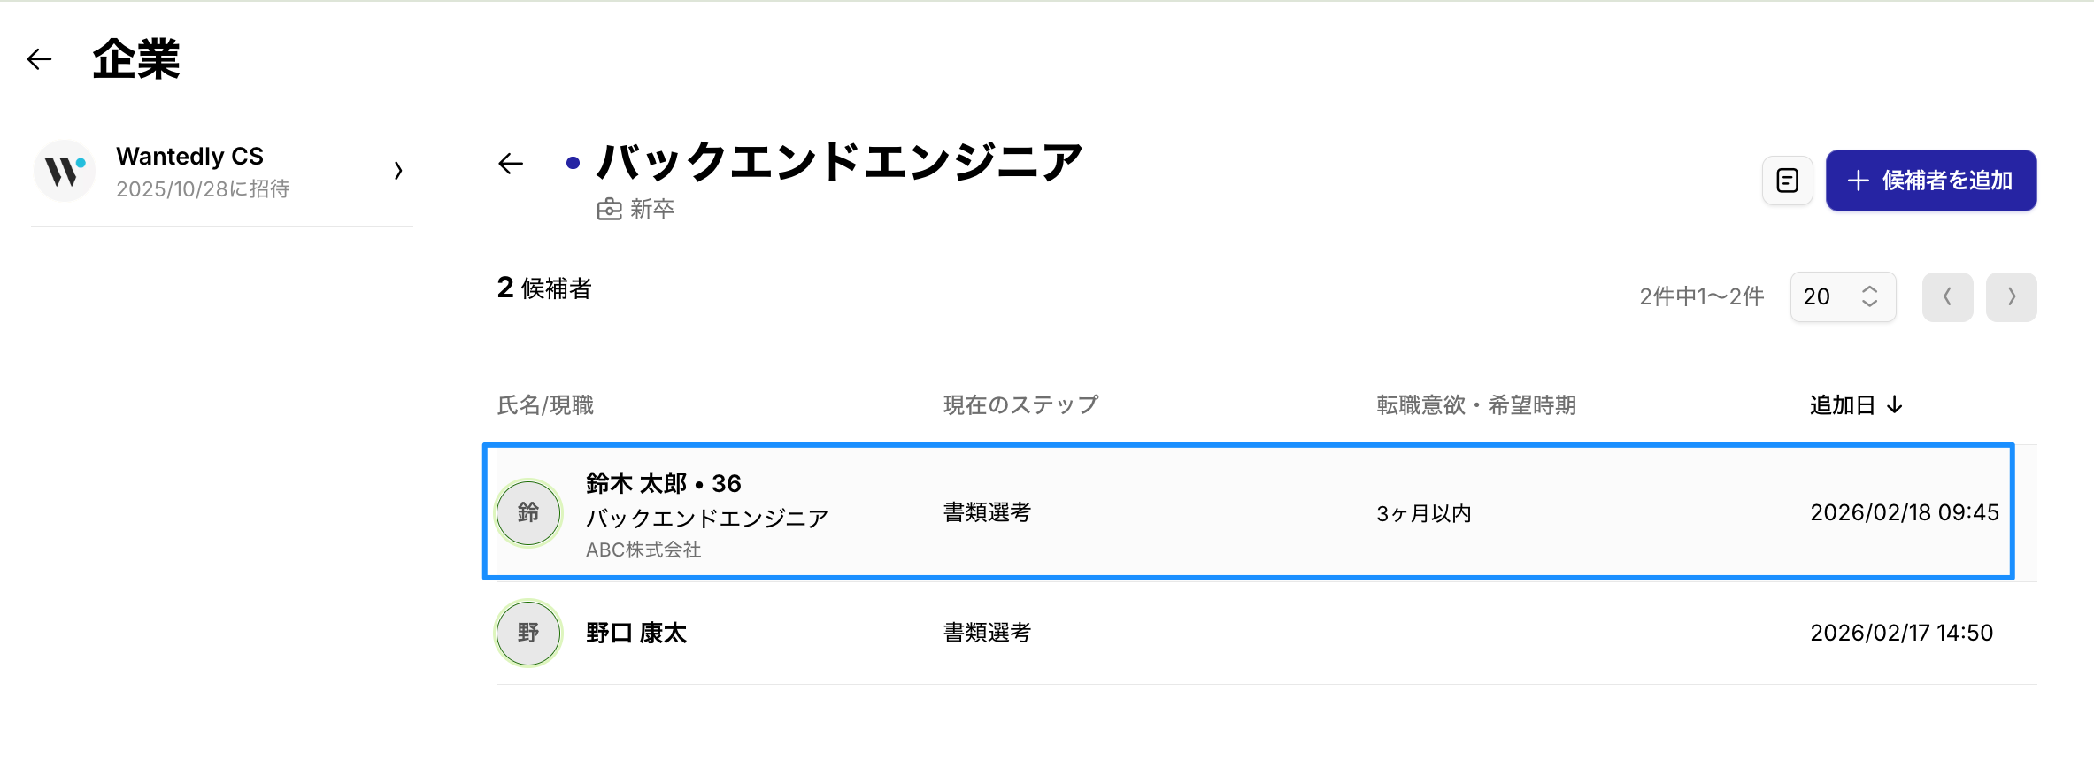Click the 現在のステップ column header
The image size is (2094, 761).
point(1020,405)
